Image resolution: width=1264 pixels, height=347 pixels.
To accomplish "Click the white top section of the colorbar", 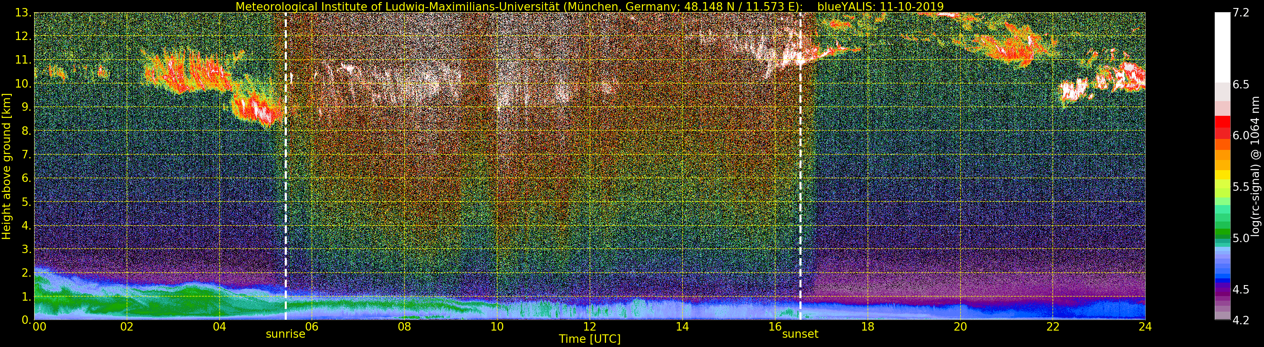I will 1222,47.
